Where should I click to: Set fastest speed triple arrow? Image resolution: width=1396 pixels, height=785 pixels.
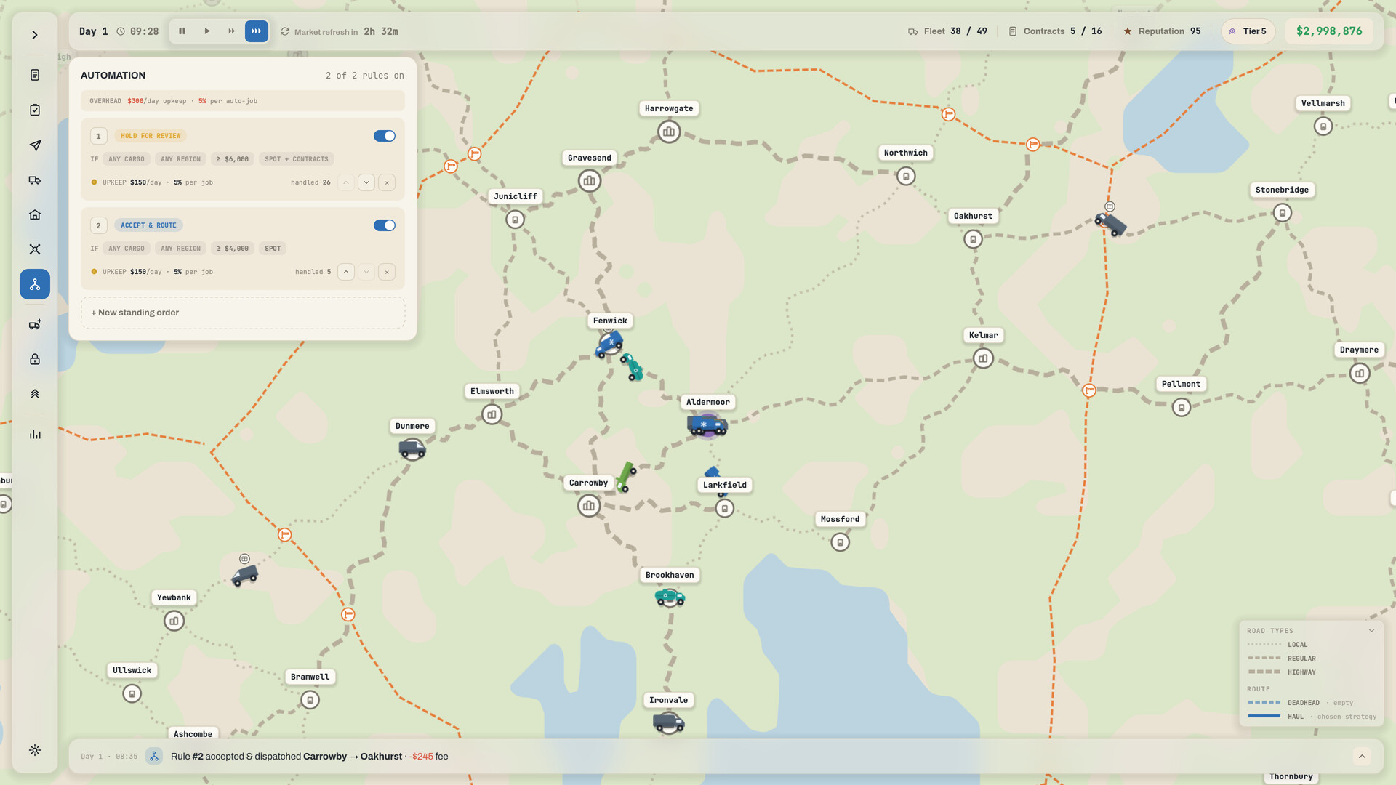(257, 31)
